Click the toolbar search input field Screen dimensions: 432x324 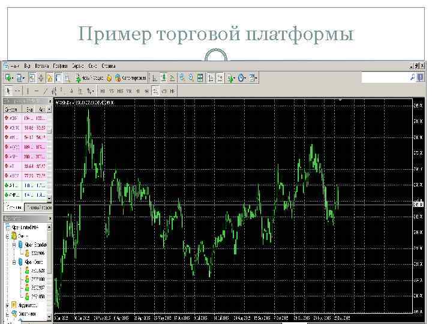click(x=385, y=77)
